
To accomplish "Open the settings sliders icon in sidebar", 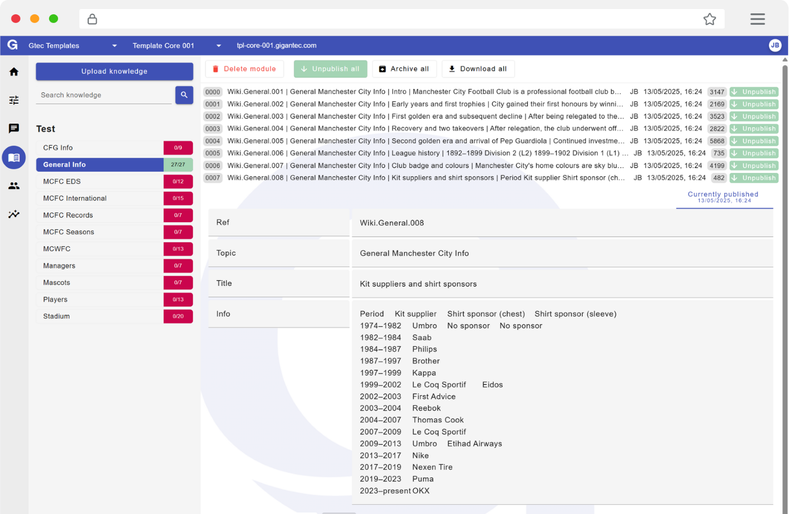I will tap(14, 100).
